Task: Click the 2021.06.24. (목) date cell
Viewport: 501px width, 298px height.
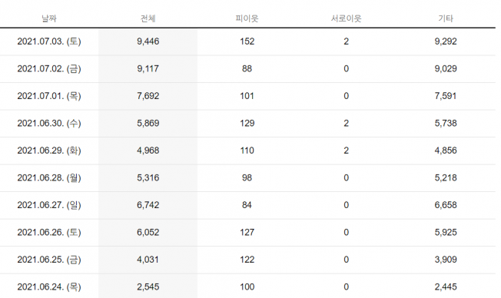Action: tap(49, 286)
